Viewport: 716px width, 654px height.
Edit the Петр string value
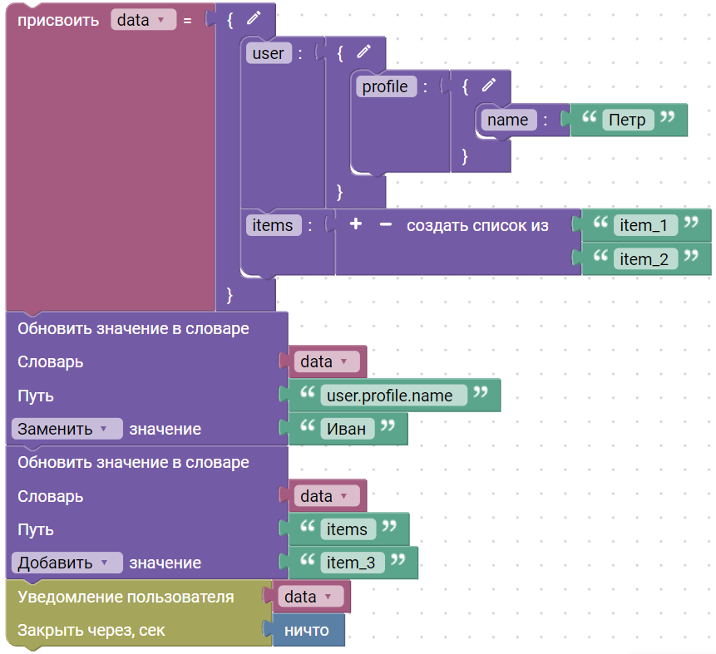627,120
